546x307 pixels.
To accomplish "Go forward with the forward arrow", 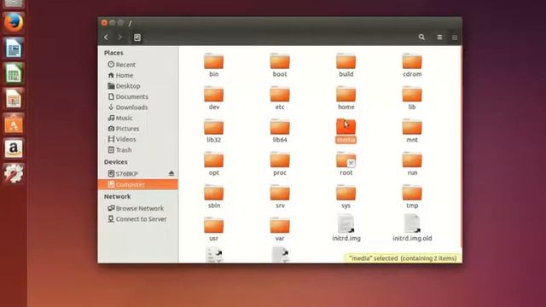I will click(x=119, y=37).
